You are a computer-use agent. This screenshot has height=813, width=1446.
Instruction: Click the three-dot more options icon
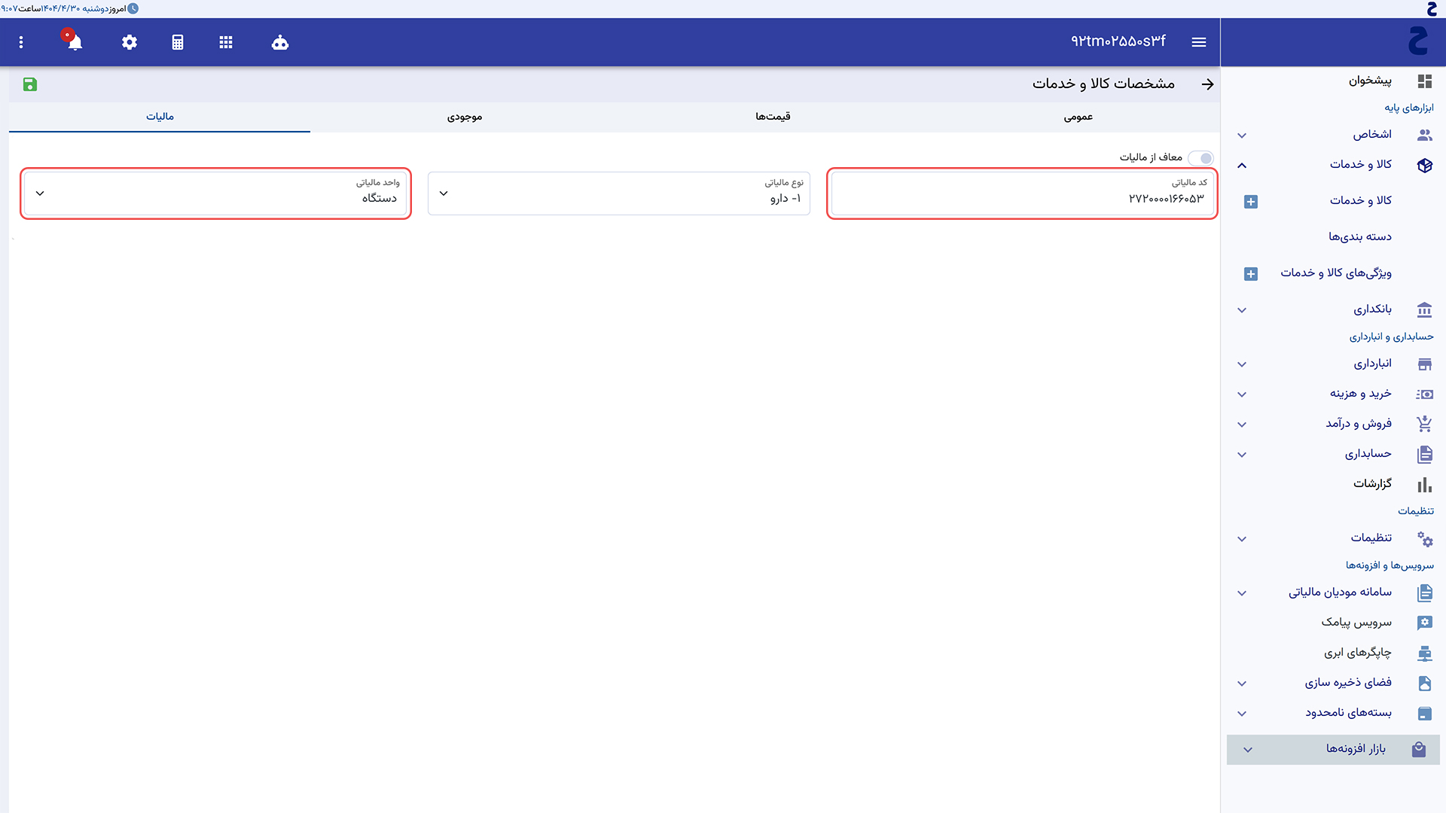[21, 42]
